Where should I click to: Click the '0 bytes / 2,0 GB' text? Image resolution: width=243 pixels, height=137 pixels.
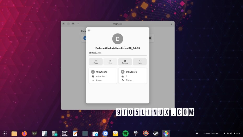click(95, 53)
